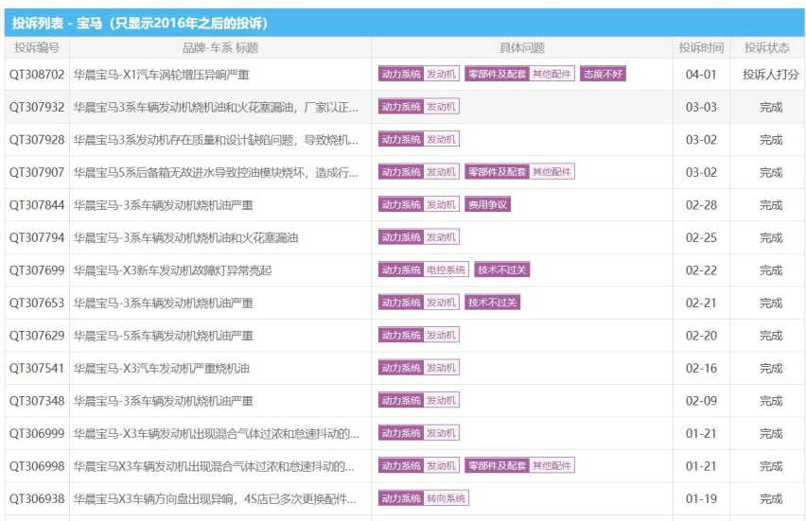Click 发动机 tag in row QT306999
Viewport: 806px width, 521px height.
point(441,433)
